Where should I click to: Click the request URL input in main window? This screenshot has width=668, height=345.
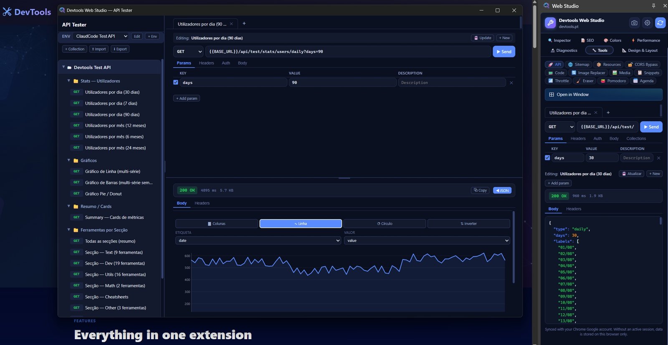[348, 52]
